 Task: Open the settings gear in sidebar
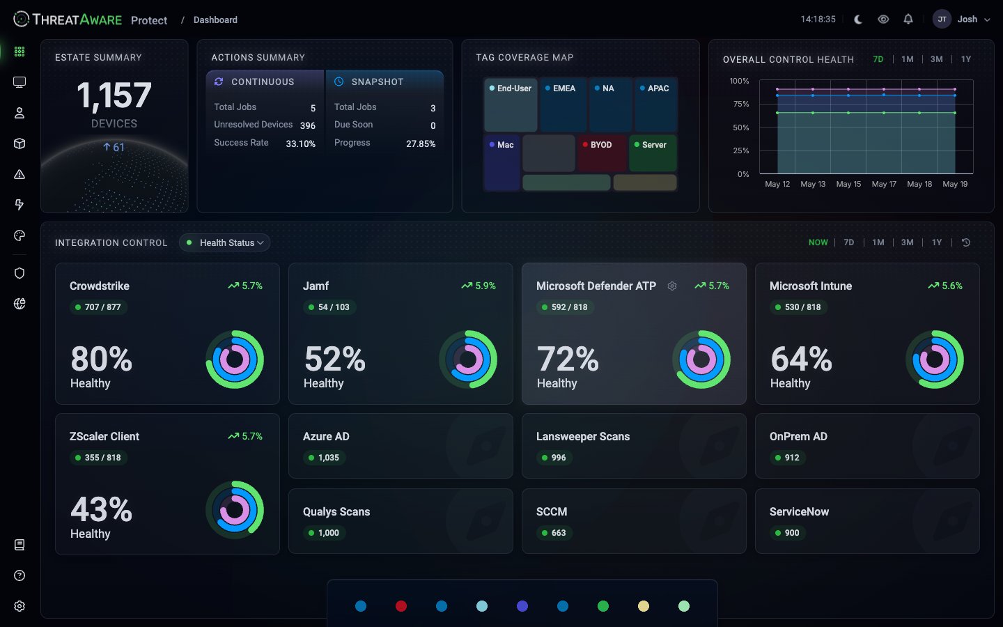point(20,606)
